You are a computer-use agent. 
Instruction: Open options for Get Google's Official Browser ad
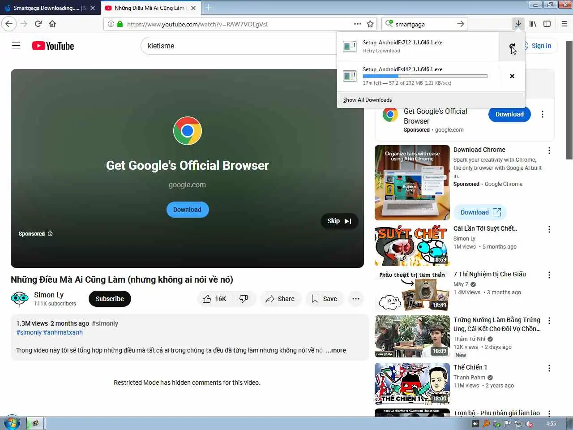tap(543, 114)
